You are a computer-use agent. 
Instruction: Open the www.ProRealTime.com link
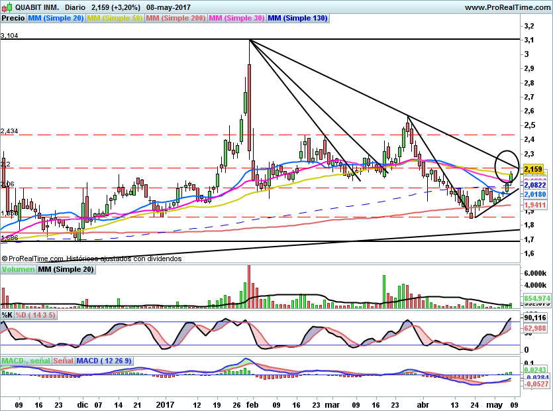tap(507, 7)
